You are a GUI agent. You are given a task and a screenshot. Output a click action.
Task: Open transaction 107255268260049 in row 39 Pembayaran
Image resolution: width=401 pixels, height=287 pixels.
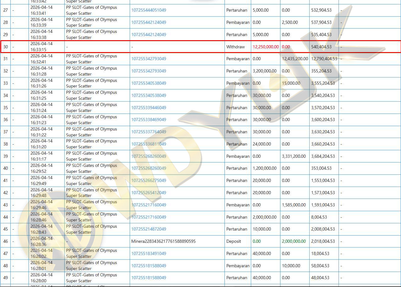[x=149, y=156]
